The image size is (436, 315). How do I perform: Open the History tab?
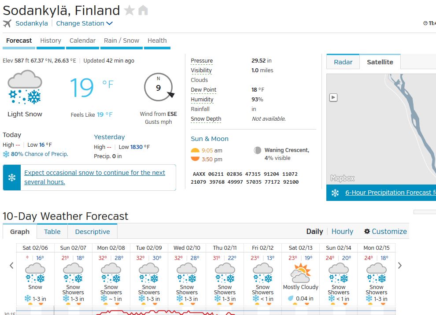pos(51,41)
